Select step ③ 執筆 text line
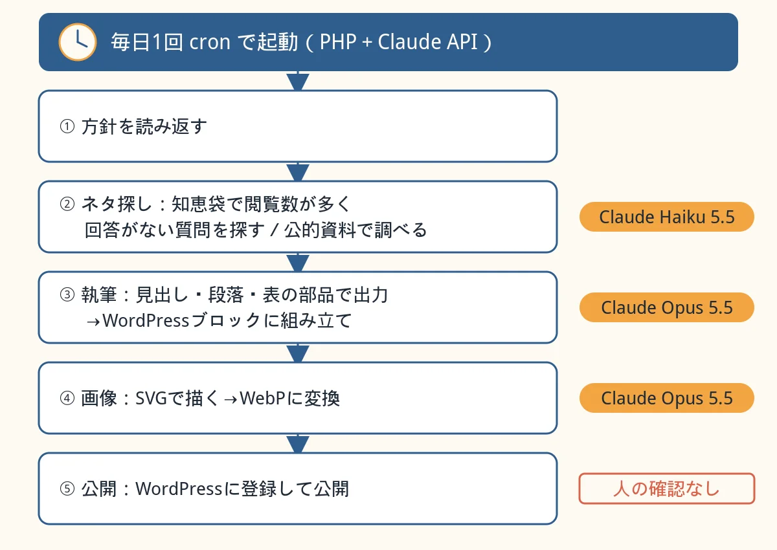 [x=224, y=294]
